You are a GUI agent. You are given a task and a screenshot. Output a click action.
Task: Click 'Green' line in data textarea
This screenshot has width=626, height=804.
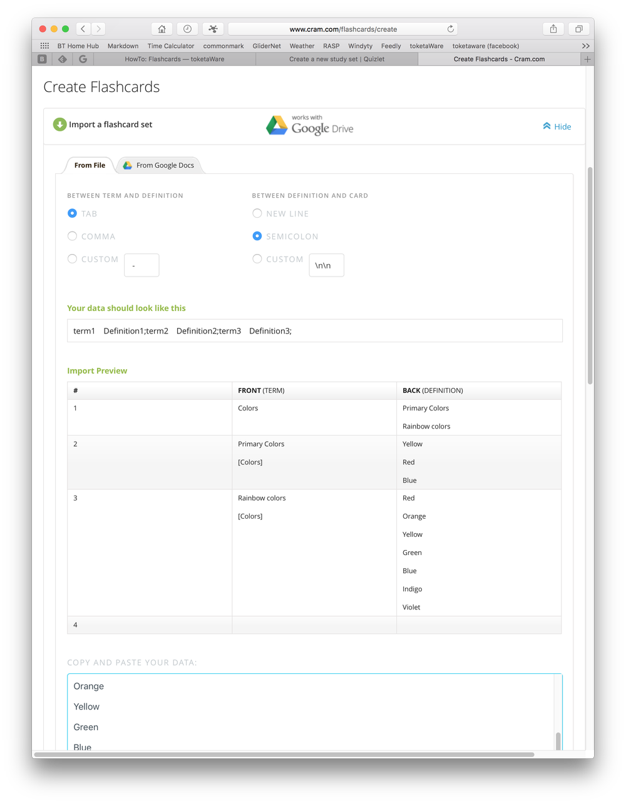86,727
